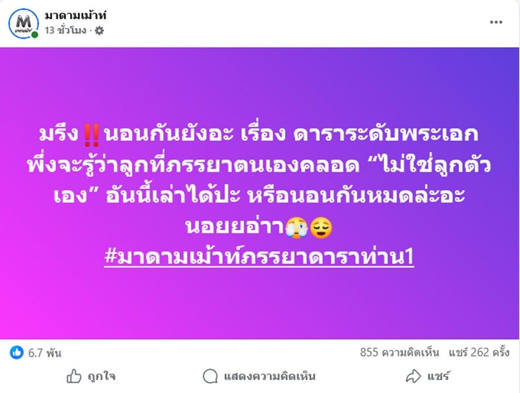Click the share arrow icon
Viewport: 520px width, 393px height.
(x=413, y=376)
